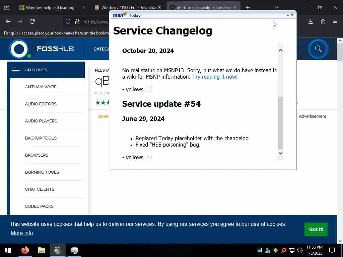Reload the page with the refresh icon
The image size is (343, 257).
pyautogui.click(x=32, y=21)
